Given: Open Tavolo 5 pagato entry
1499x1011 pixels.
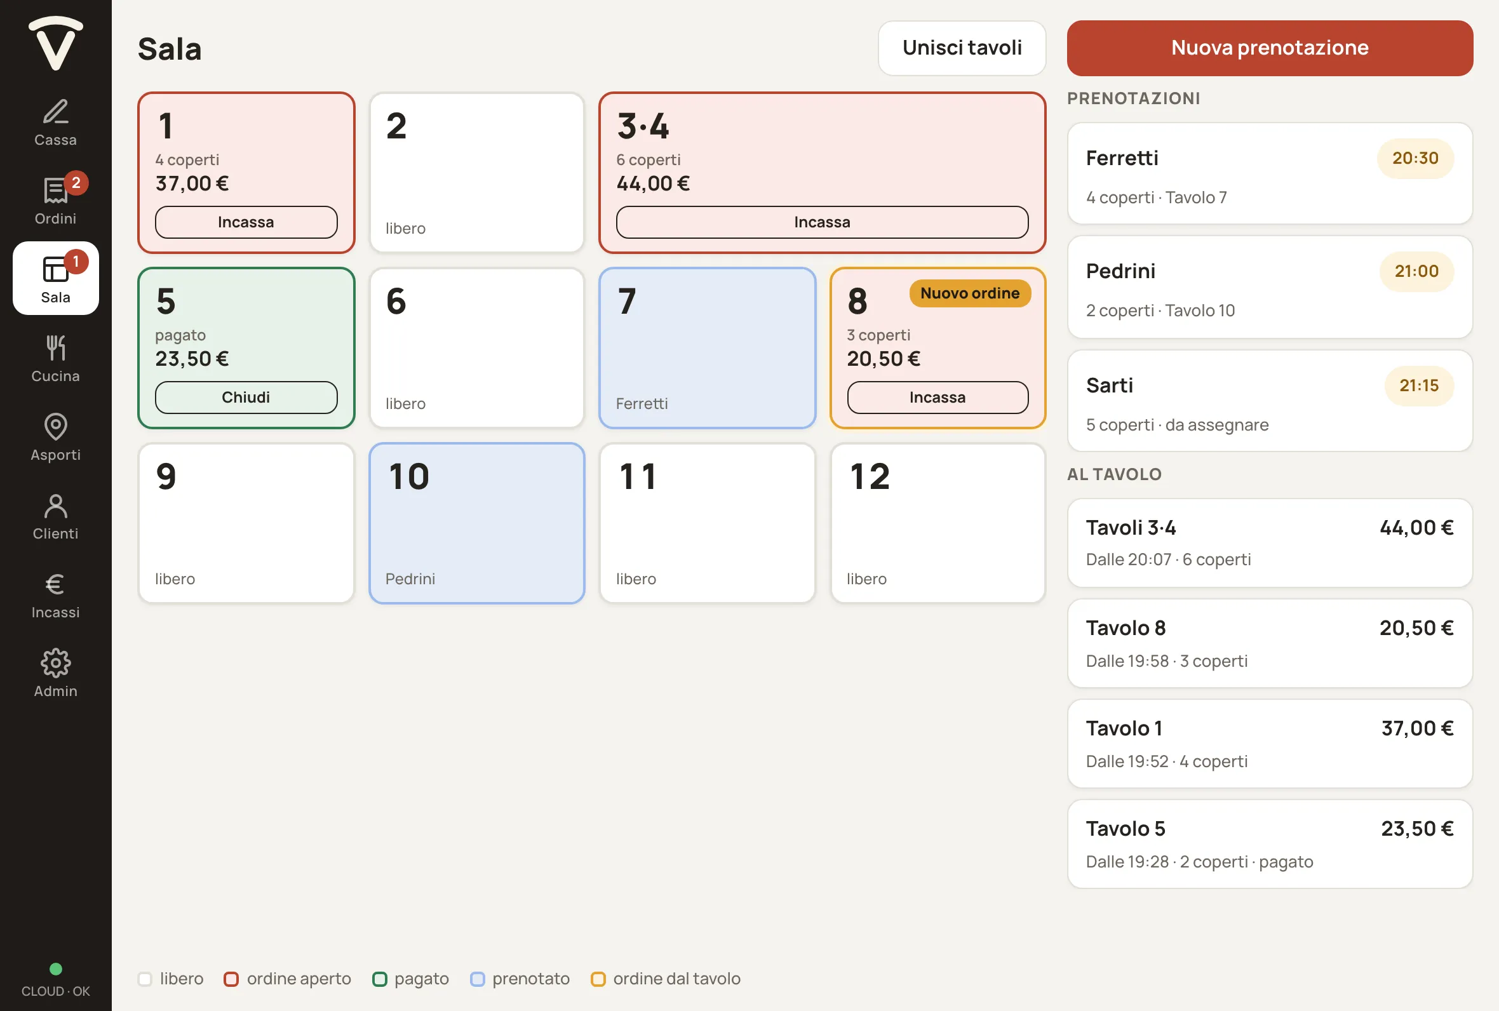Looking at the screenshot, I should click(x=1270, y=845).
